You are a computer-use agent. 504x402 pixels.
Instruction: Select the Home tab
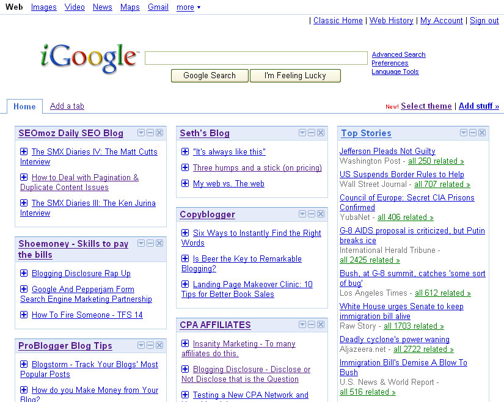click(24, 106)
